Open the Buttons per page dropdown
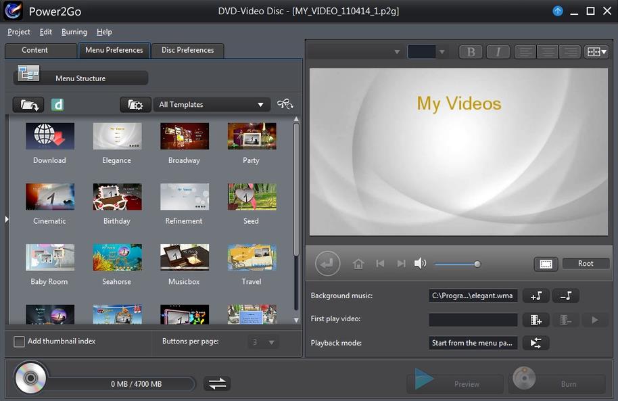Screen dimensions: 618x401 pos(262,342)
